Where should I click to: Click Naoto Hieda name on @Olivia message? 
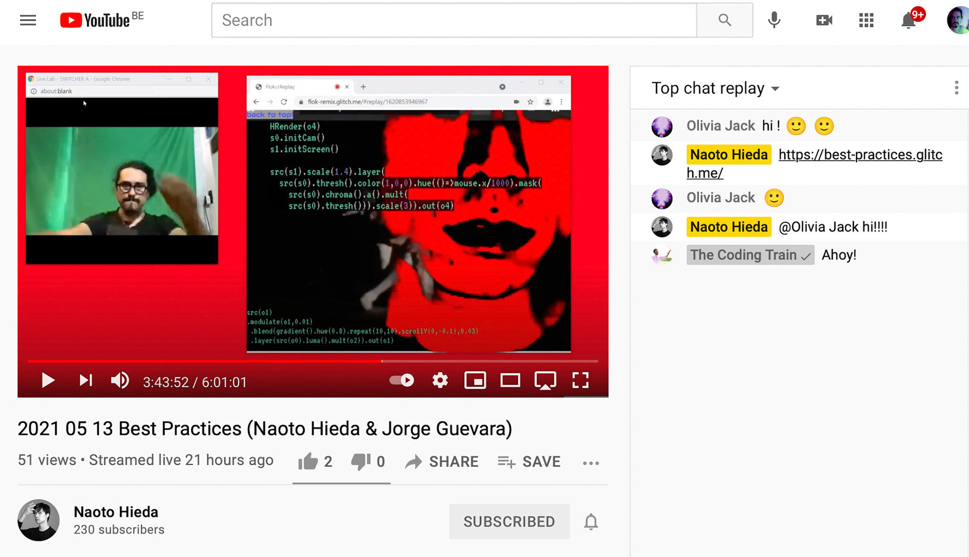coord(729,227)
